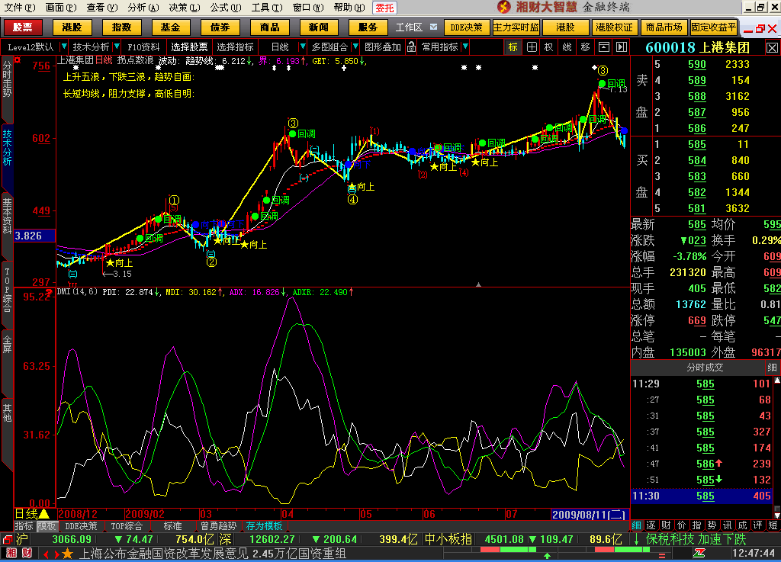Close the 600018 quote panel
This screenshot has width=781, height=562.
(x=772, y=48)
